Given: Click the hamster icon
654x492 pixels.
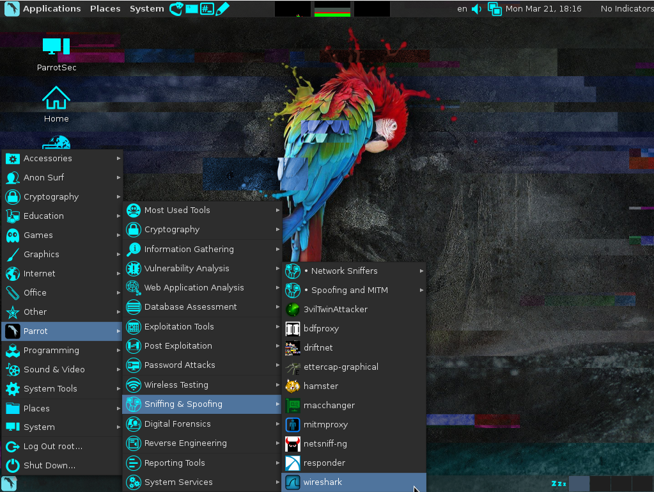Looking at the screenshot, I should (x=292, y=386).
